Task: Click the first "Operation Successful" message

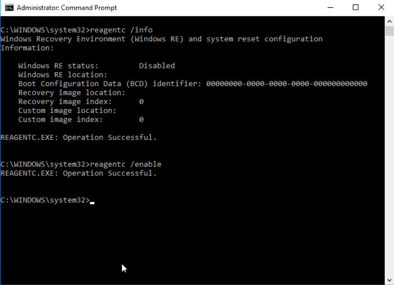Action: (78, 137)
